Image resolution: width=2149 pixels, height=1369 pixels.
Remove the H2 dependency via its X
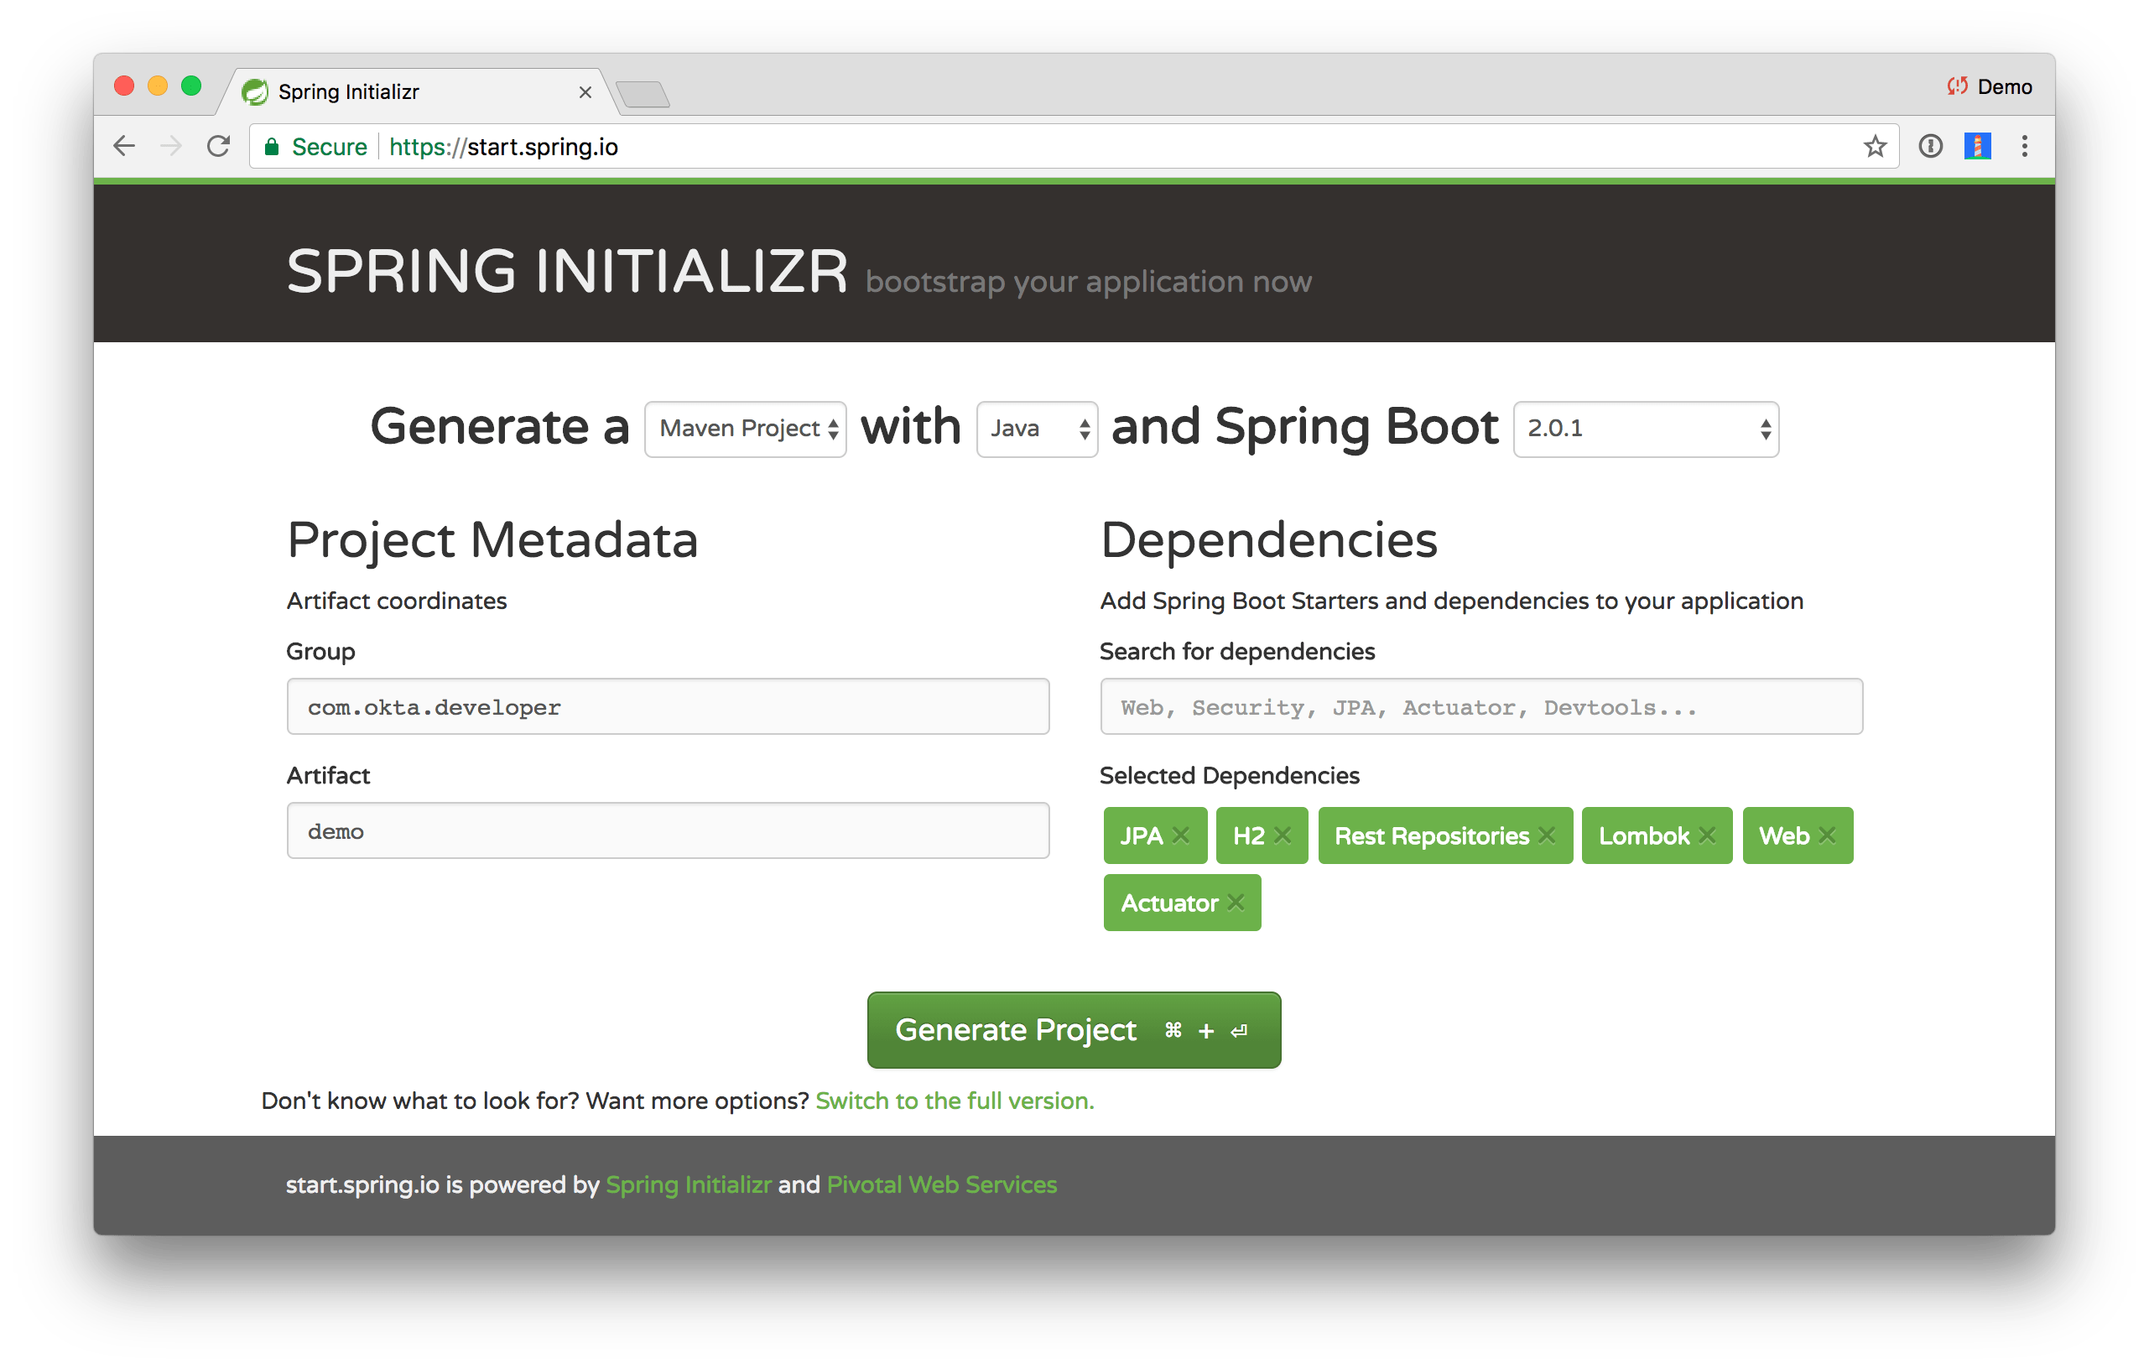(x=1283, y=835)
